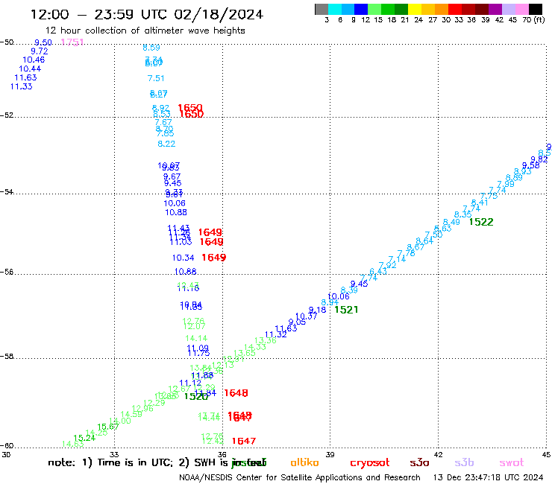Select the wave height value 9.50
The image size is (552, 484).
[43, 42]
